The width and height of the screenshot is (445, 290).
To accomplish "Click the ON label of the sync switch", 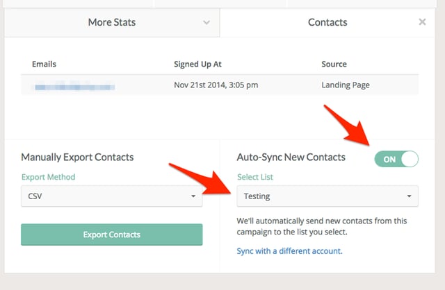I will pos(389,160).
